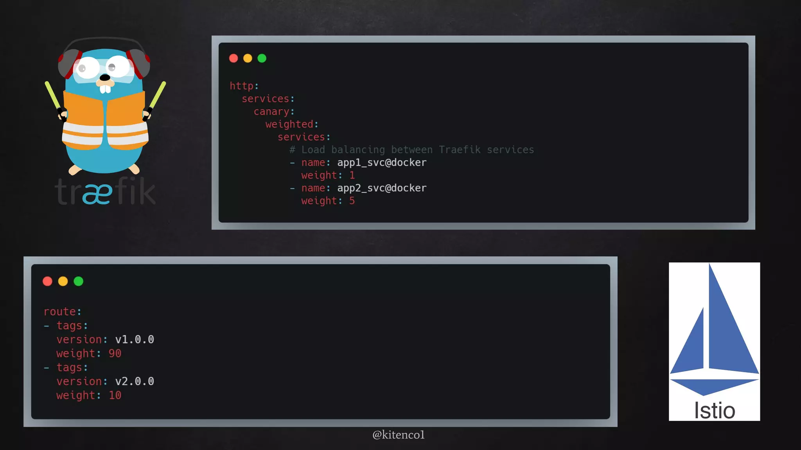Screen dimensions: 801x450
Task: Click the app1_svc@docker service name
Action: coord(382,162)
